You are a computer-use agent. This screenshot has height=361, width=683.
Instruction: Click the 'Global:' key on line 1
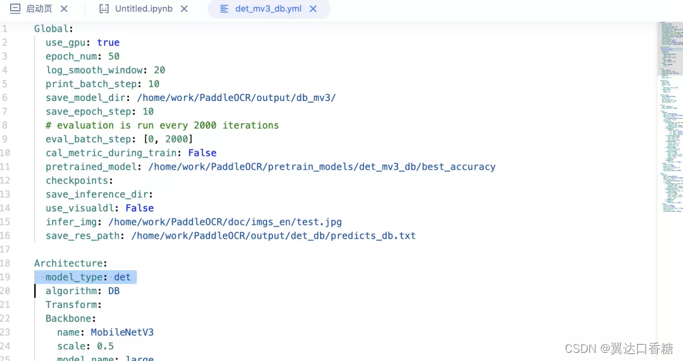pyautogui.click(x=54, y=28)
